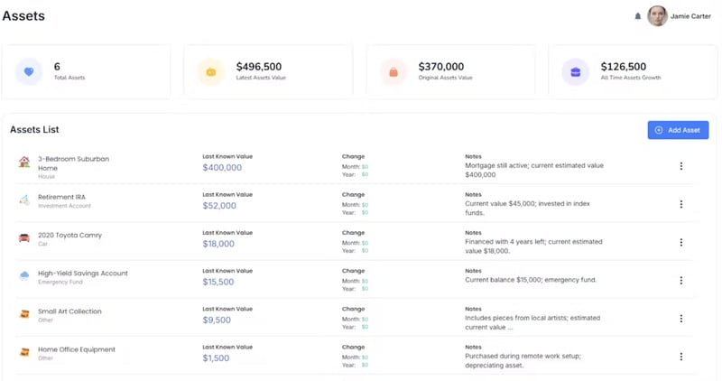Open options menu for High-Yield Savings Account
Screen dimensions: 722x381
680,280
